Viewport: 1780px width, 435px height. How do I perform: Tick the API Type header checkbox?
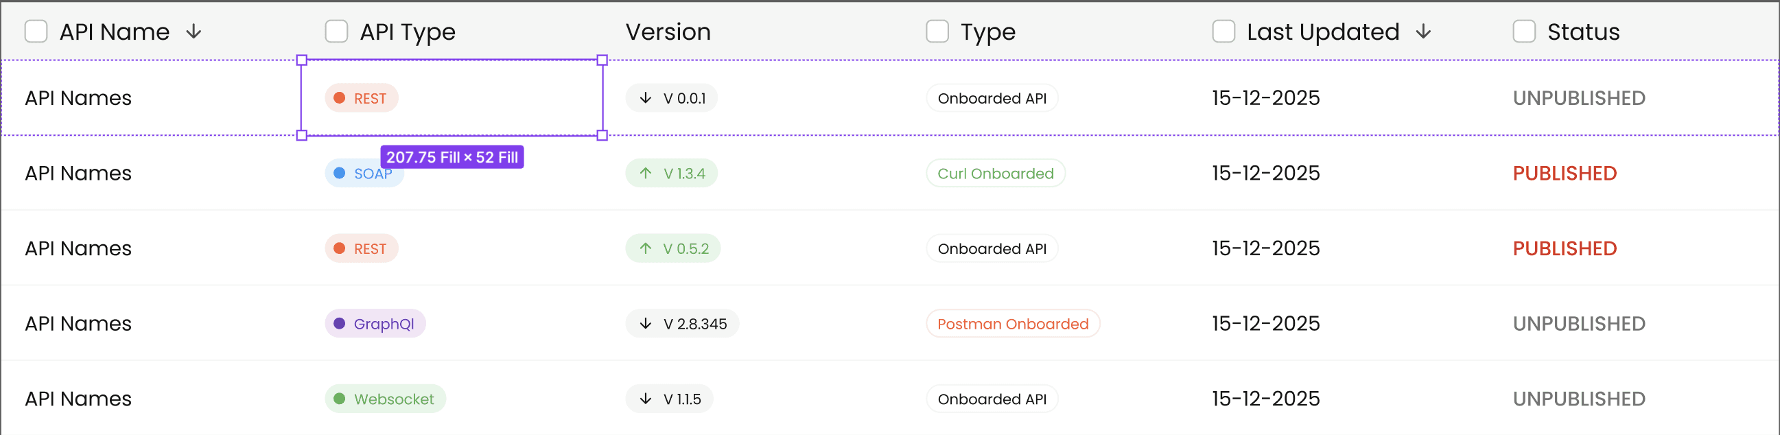(336, 32)
